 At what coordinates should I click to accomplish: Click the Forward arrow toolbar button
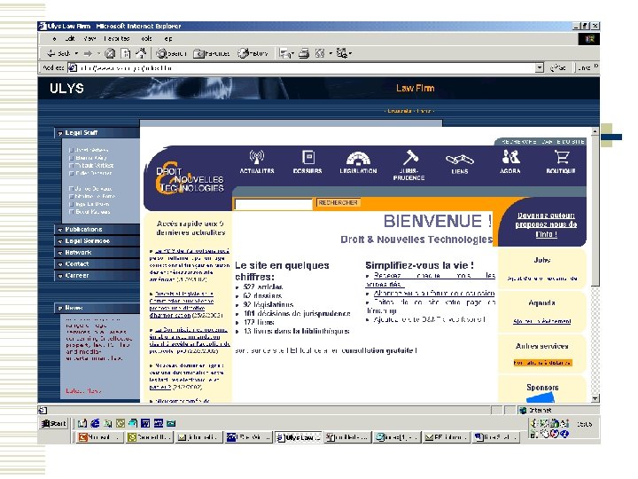coord(88,53)
